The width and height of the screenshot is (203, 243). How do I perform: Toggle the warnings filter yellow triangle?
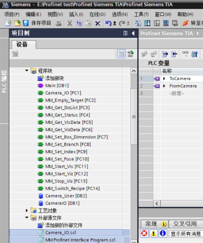click(x=153, y=233)
